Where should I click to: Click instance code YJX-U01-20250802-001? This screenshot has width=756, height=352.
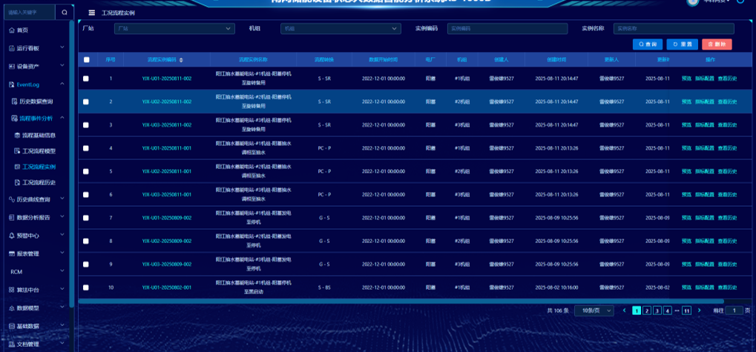point(167,288)
